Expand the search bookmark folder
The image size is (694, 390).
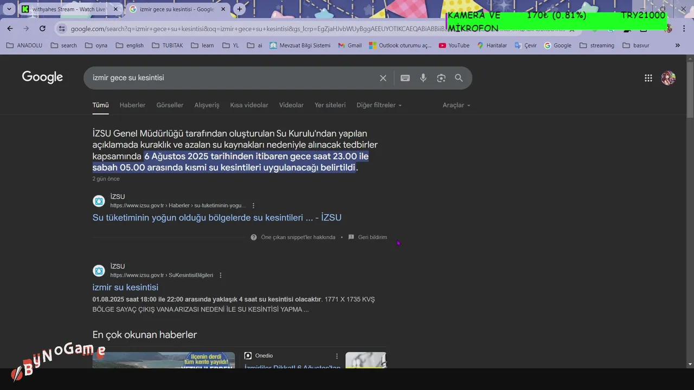pyautogui.click(x=63, y=45)
